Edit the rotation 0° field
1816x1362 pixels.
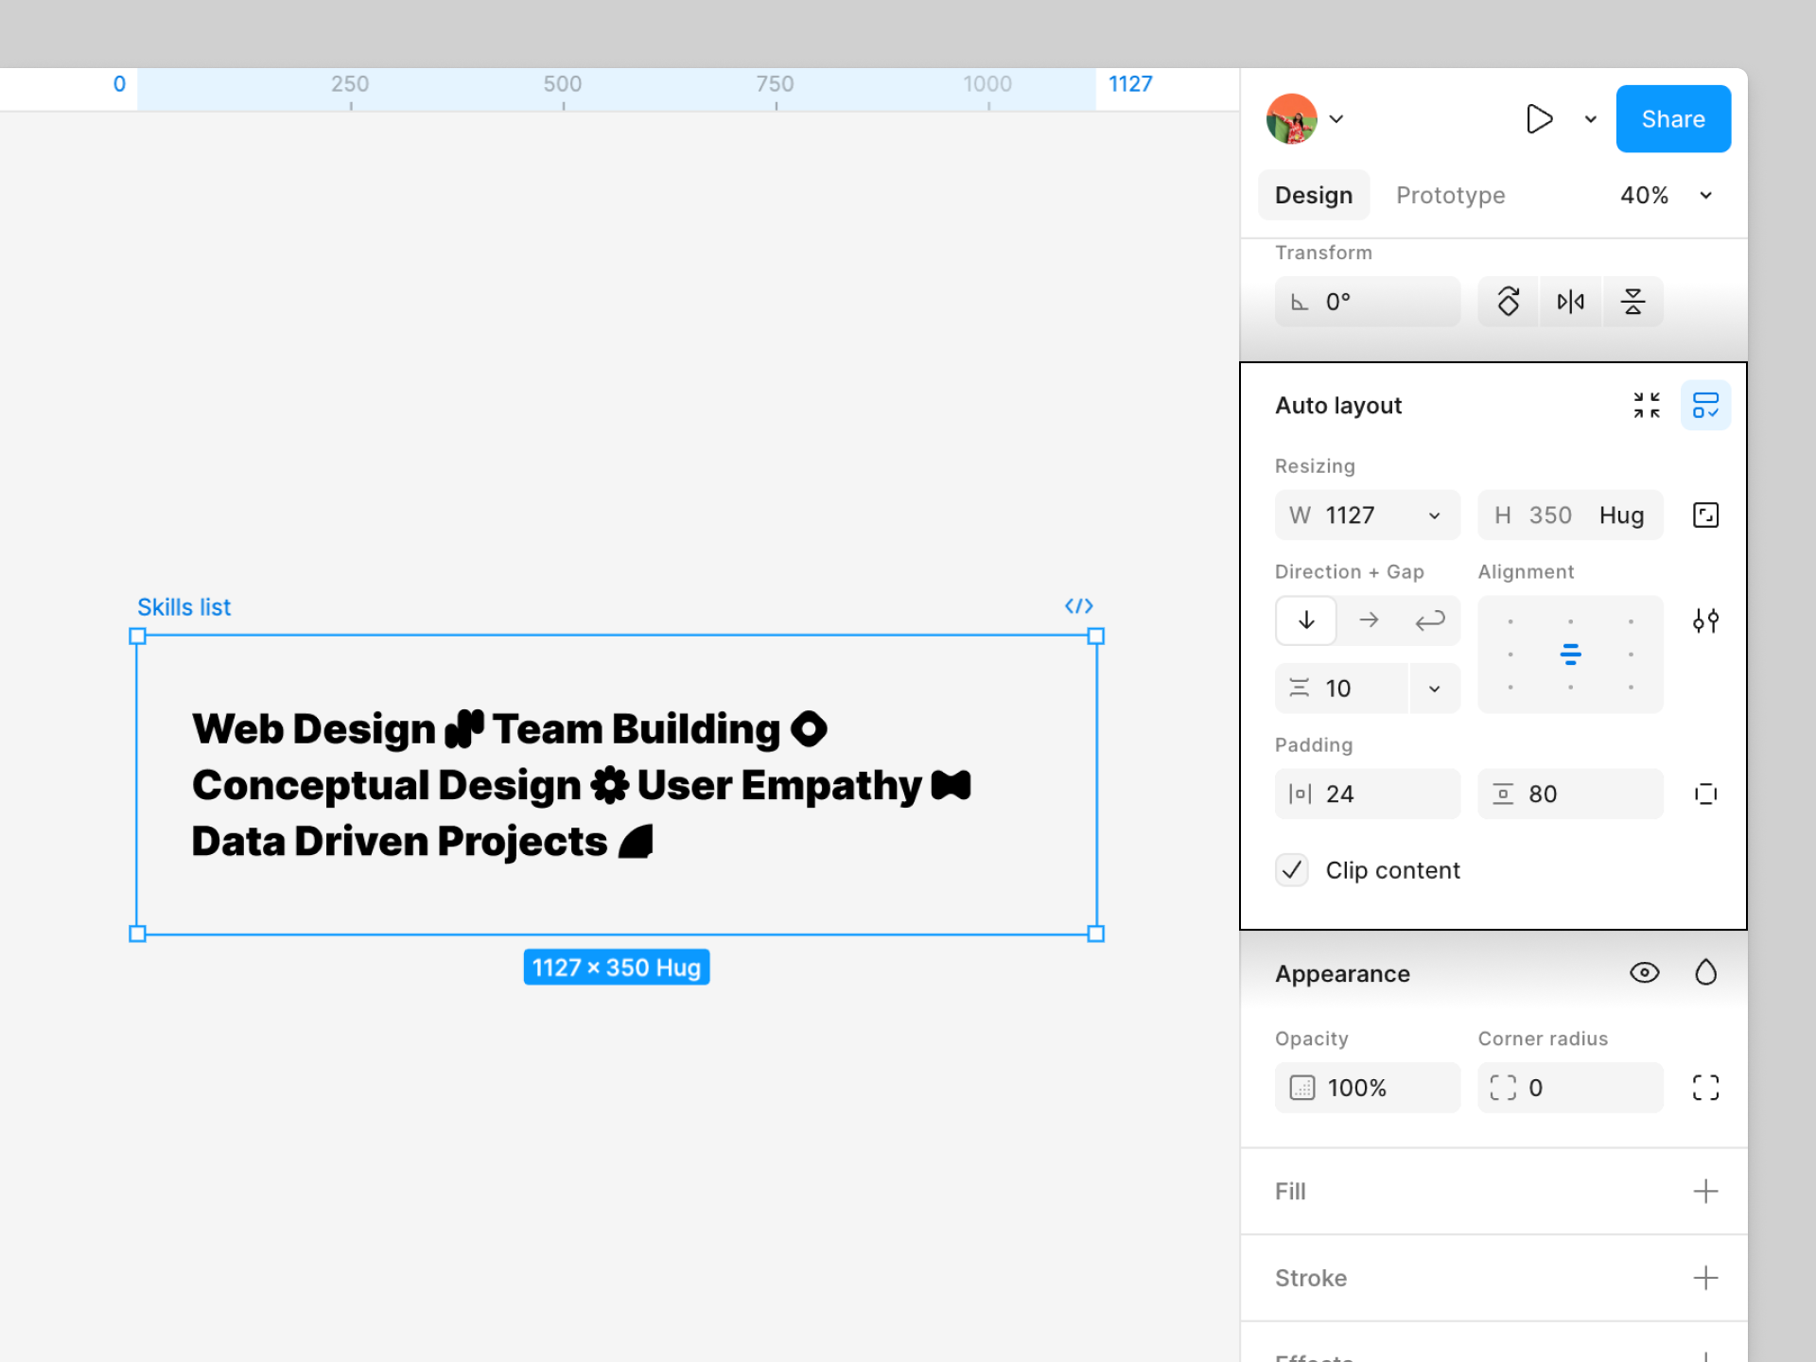(x=1368, y=302)
